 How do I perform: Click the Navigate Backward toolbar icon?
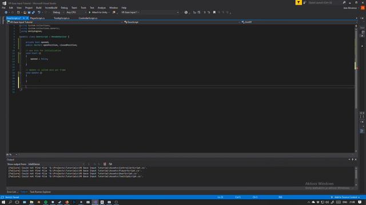[6, 13]
